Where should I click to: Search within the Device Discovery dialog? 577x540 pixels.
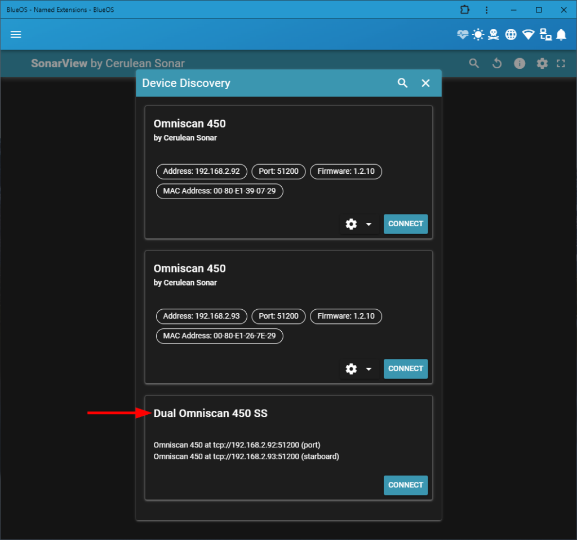click(x=402, y=83)
